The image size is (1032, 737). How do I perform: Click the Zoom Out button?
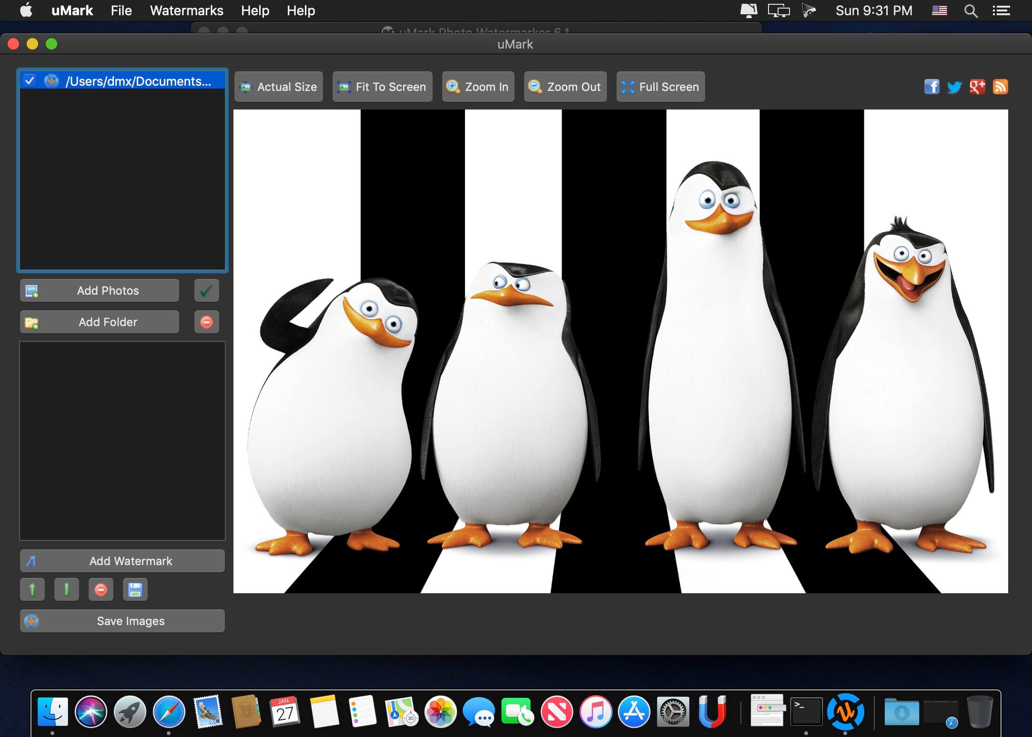566,87
